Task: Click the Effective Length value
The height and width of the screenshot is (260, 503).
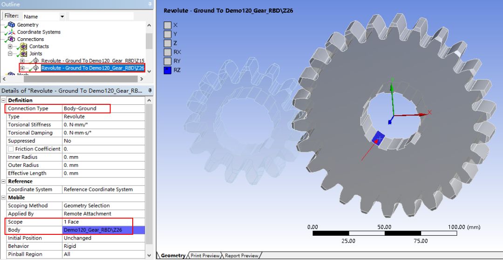Action: point(103,173)
